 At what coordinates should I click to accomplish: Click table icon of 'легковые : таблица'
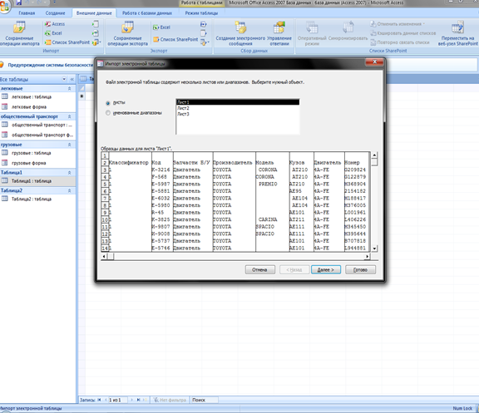pyautogui.click(x=5, y=96)
